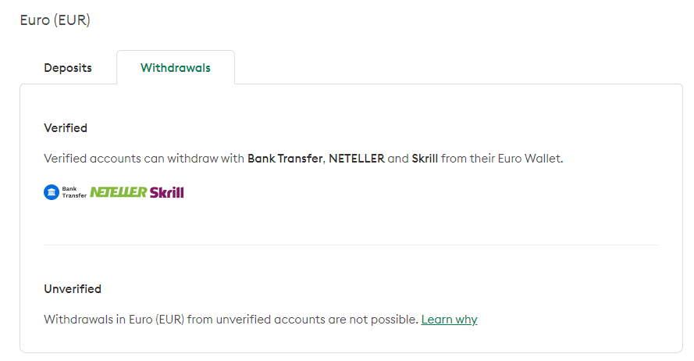
Task: Click the words 'unverified accounts'
Action: 262,320
